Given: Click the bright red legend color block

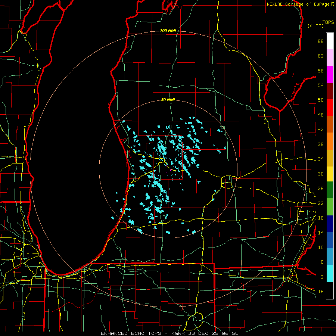Looking at the screenshot, I should click(x=330, y=108).
